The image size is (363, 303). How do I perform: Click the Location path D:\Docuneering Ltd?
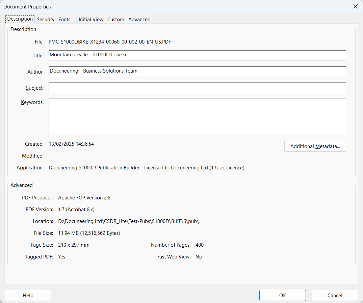[129, 221]
